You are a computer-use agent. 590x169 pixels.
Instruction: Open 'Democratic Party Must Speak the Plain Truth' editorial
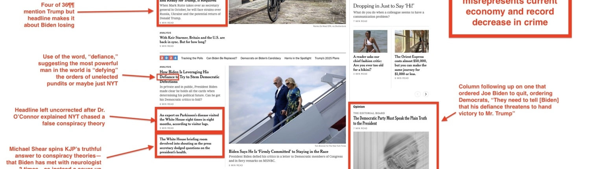tap(390, 121)
